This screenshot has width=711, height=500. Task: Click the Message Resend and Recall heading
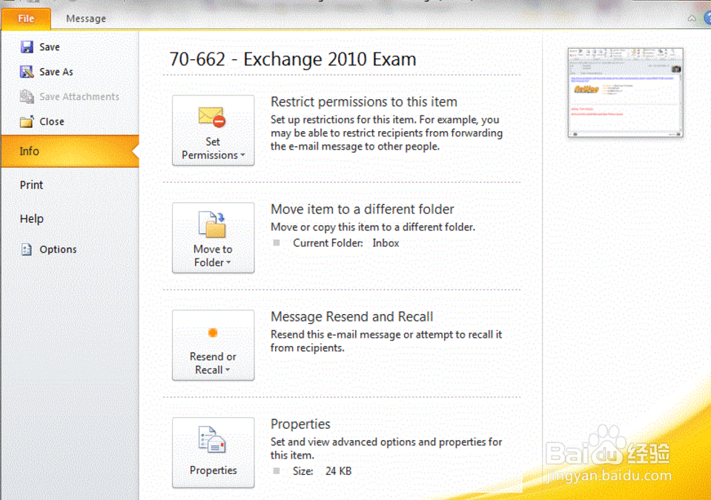click(x=352, y=316)
